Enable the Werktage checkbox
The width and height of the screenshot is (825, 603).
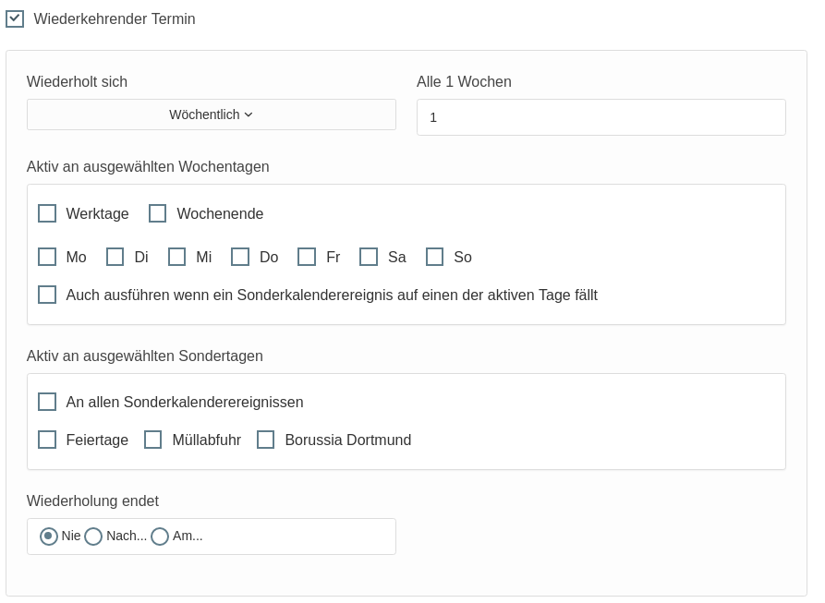(47, 213)
